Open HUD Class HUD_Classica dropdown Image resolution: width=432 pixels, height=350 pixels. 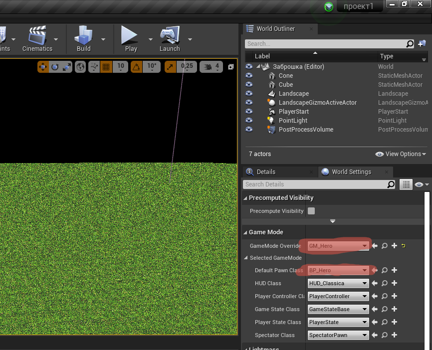pos(338,283)
